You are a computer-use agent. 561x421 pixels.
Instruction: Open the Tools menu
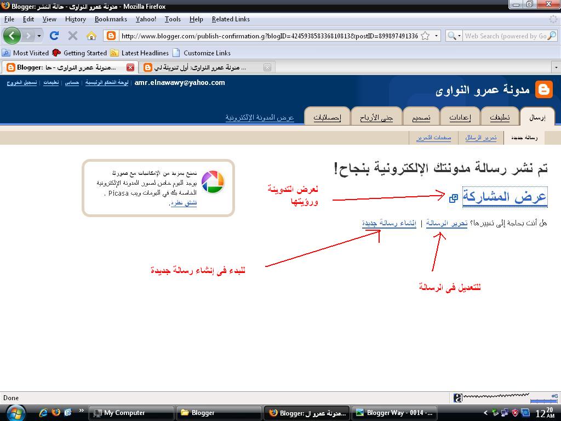click(x=173, y=19)
